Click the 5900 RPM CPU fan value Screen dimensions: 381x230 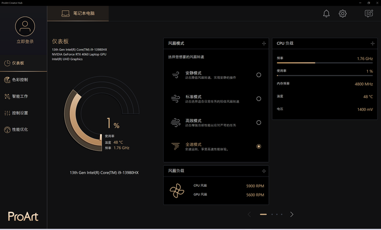pyautogui.click(x=255, y=186)
